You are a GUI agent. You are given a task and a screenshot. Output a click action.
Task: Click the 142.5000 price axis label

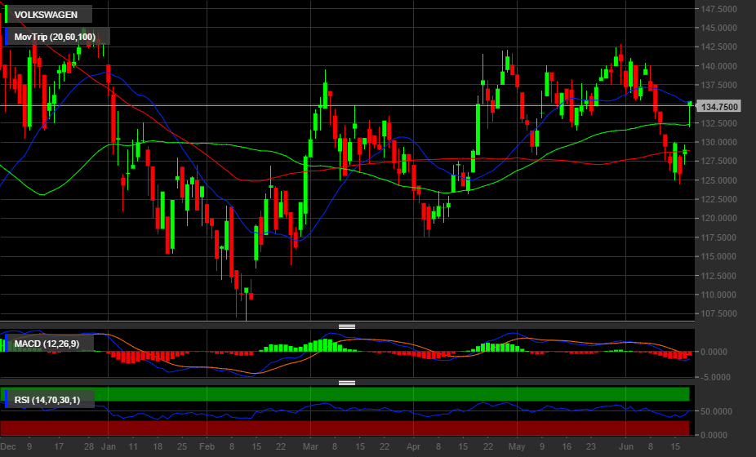pyautogui.click(x=719, y=47)
